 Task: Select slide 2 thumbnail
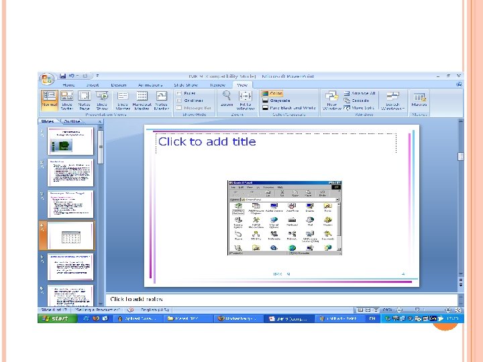click(x=70, y=173)
